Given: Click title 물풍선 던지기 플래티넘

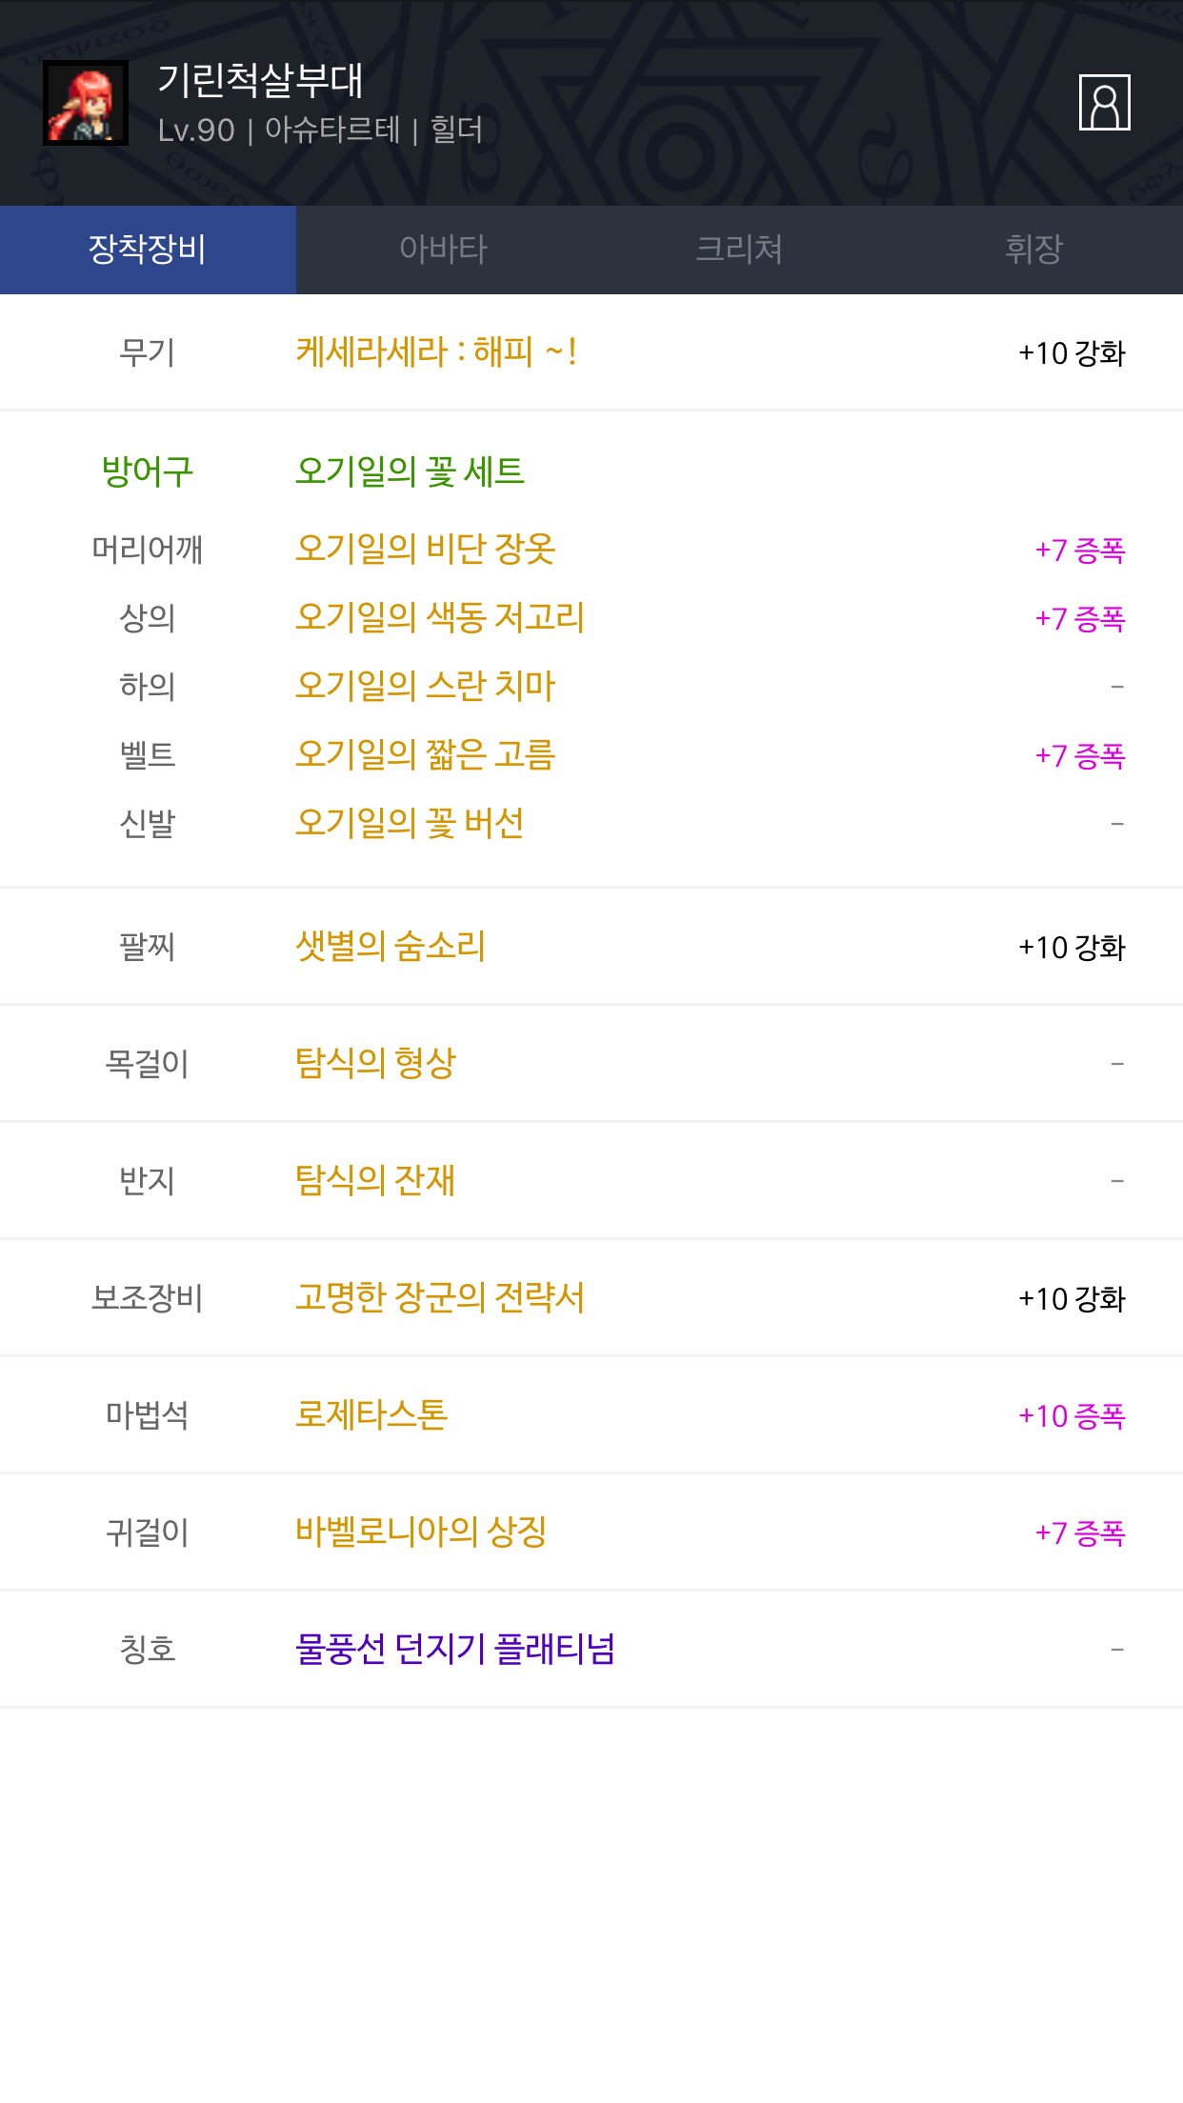Looking at the screenshot, I should [x=454, y=1649].
